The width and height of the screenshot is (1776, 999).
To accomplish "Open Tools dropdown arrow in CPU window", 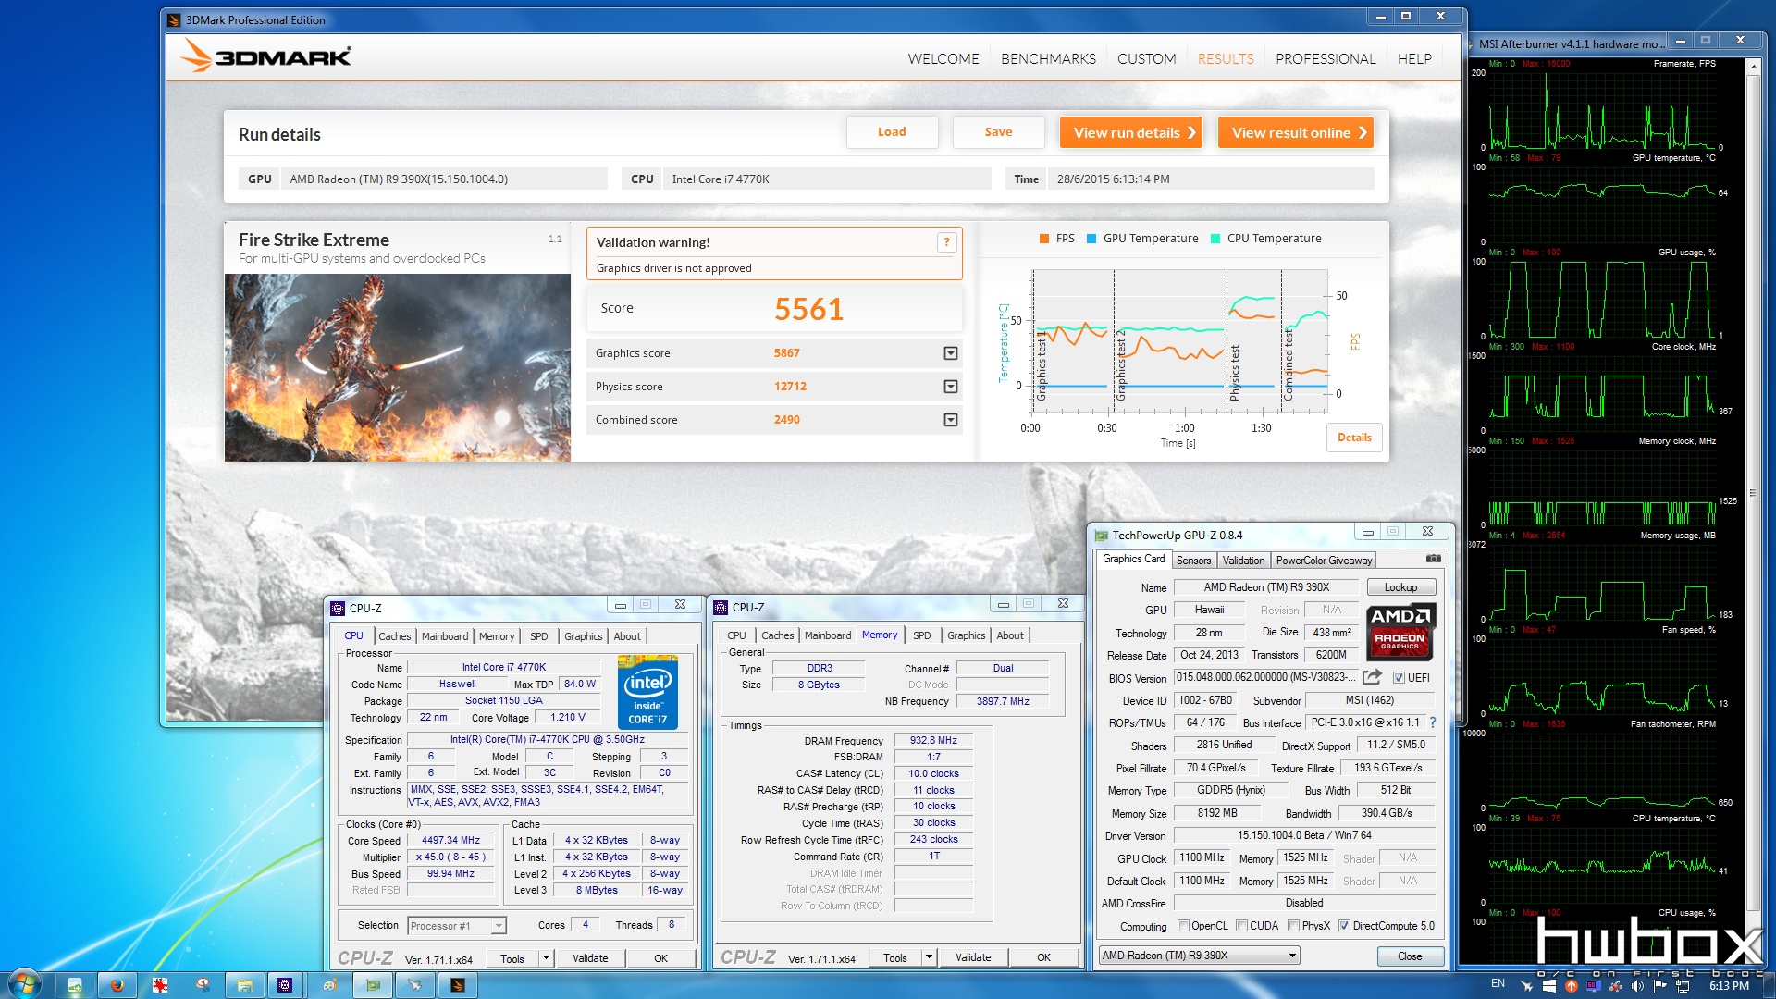I will (546, 958).
